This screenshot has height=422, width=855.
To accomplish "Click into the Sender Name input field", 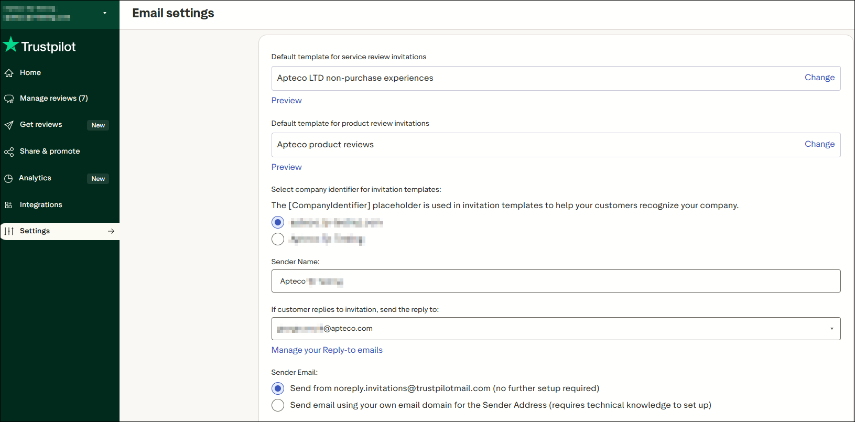I will pyautogui.click(x=556, y=281).
